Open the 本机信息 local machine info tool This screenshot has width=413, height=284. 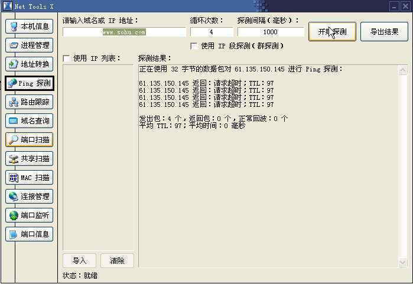coord(30,27)
